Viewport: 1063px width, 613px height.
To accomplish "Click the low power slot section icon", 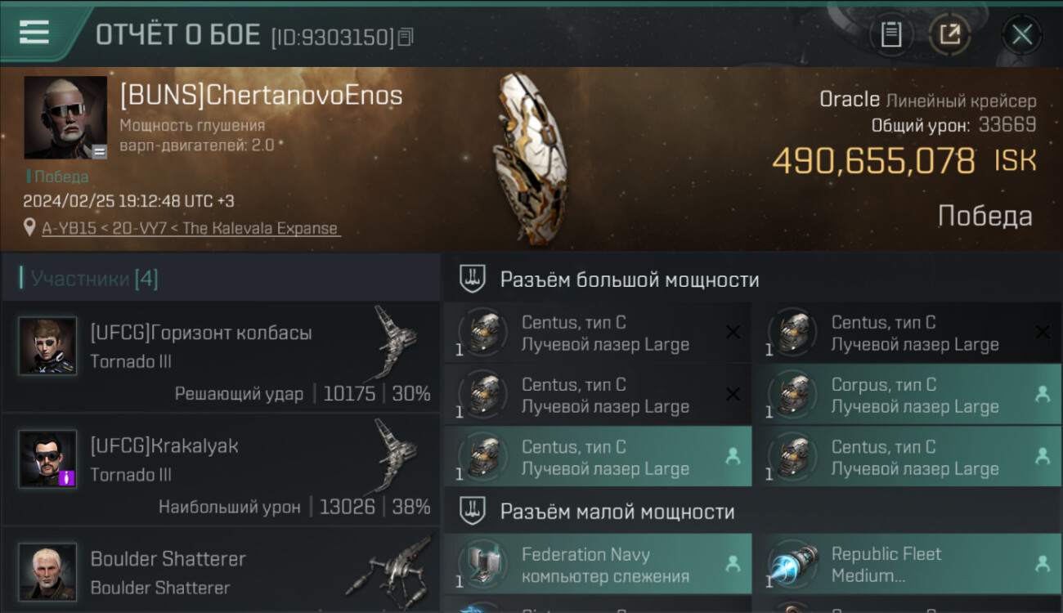I will click(472, 512).
